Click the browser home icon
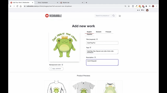 [21, 6]
